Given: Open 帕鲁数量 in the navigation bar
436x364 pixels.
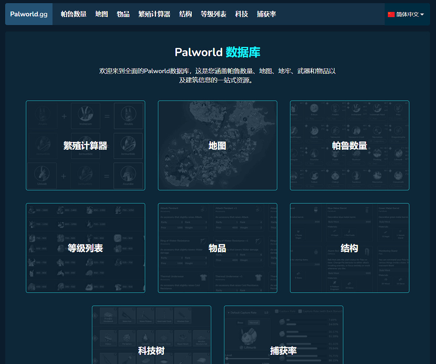Looking at the screenshot, I should [74, 14].
